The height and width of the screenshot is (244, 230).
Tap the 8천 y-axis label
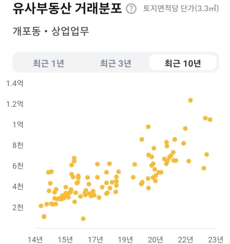[x=18, y=145]
